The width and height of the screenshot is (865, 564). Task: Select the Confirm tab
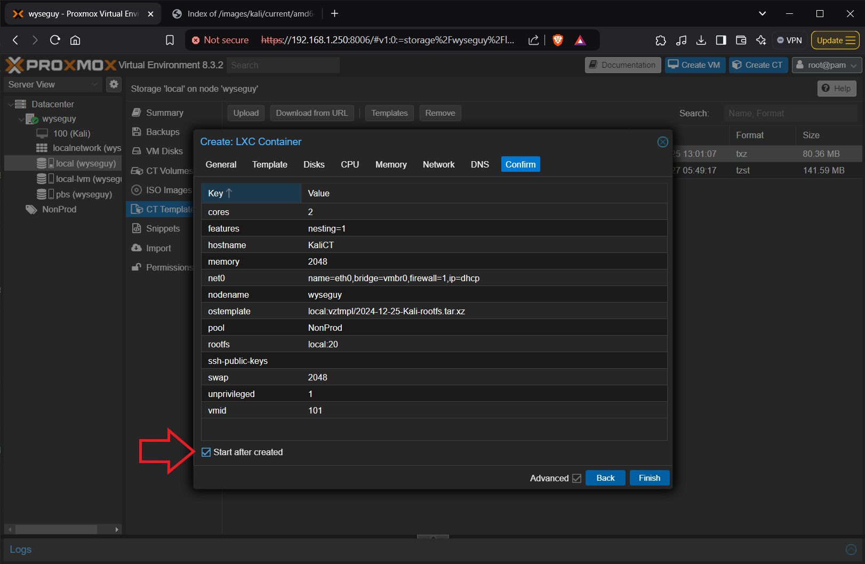click(520, 164)
